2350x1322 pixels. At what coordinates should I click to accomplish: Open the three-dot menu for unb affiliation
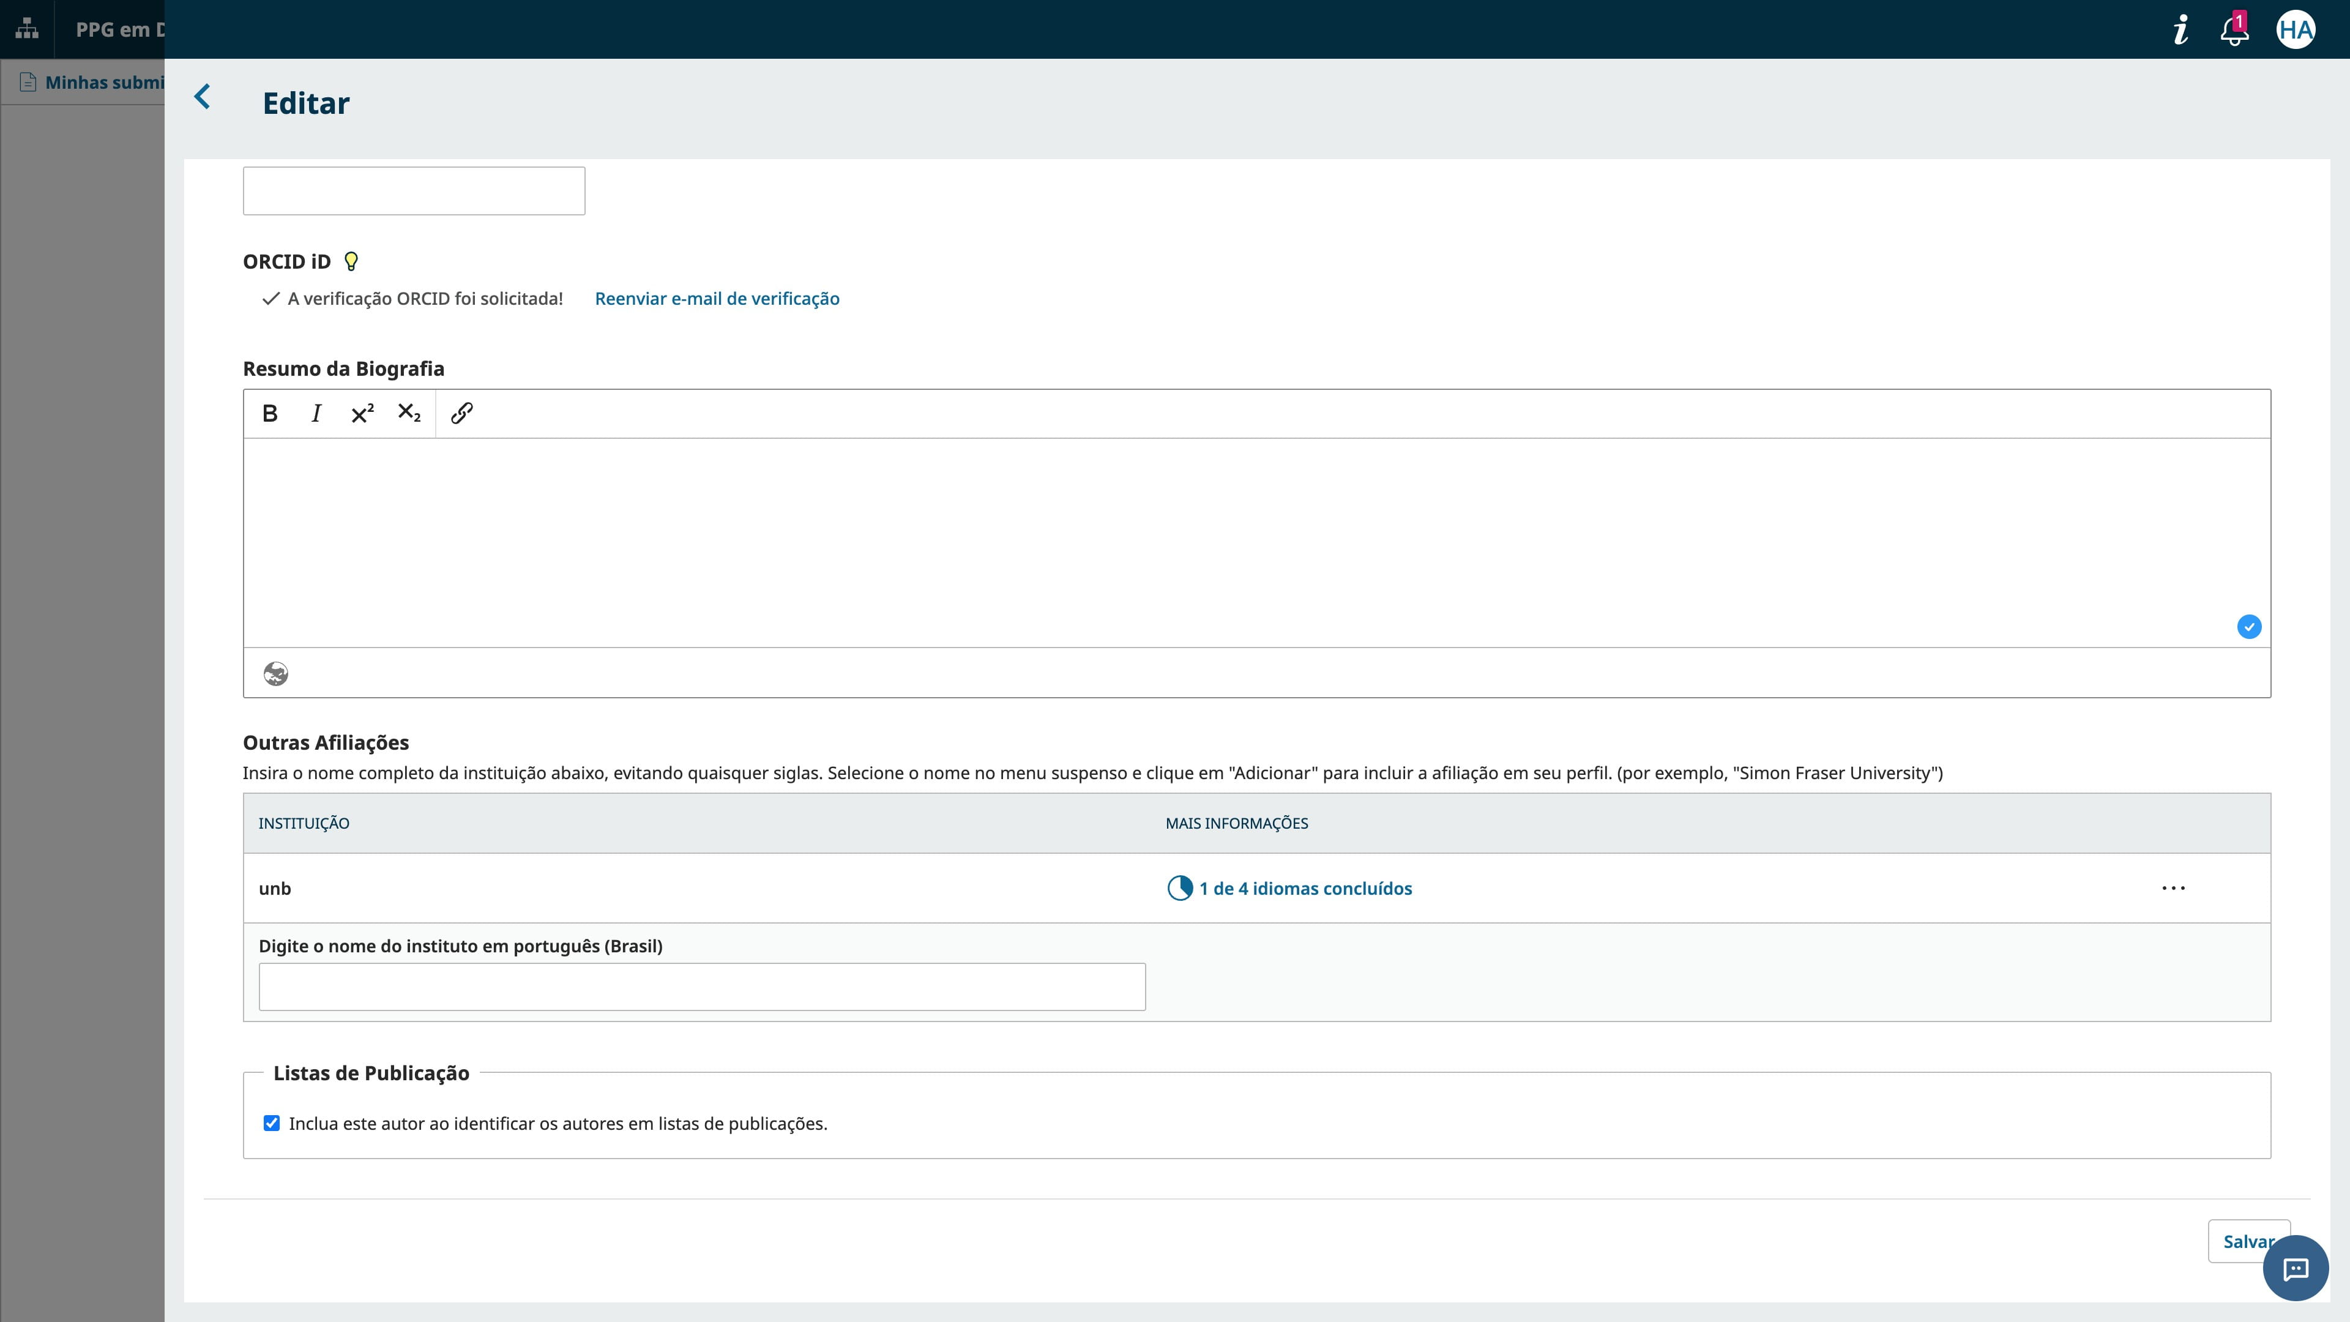2173,887
